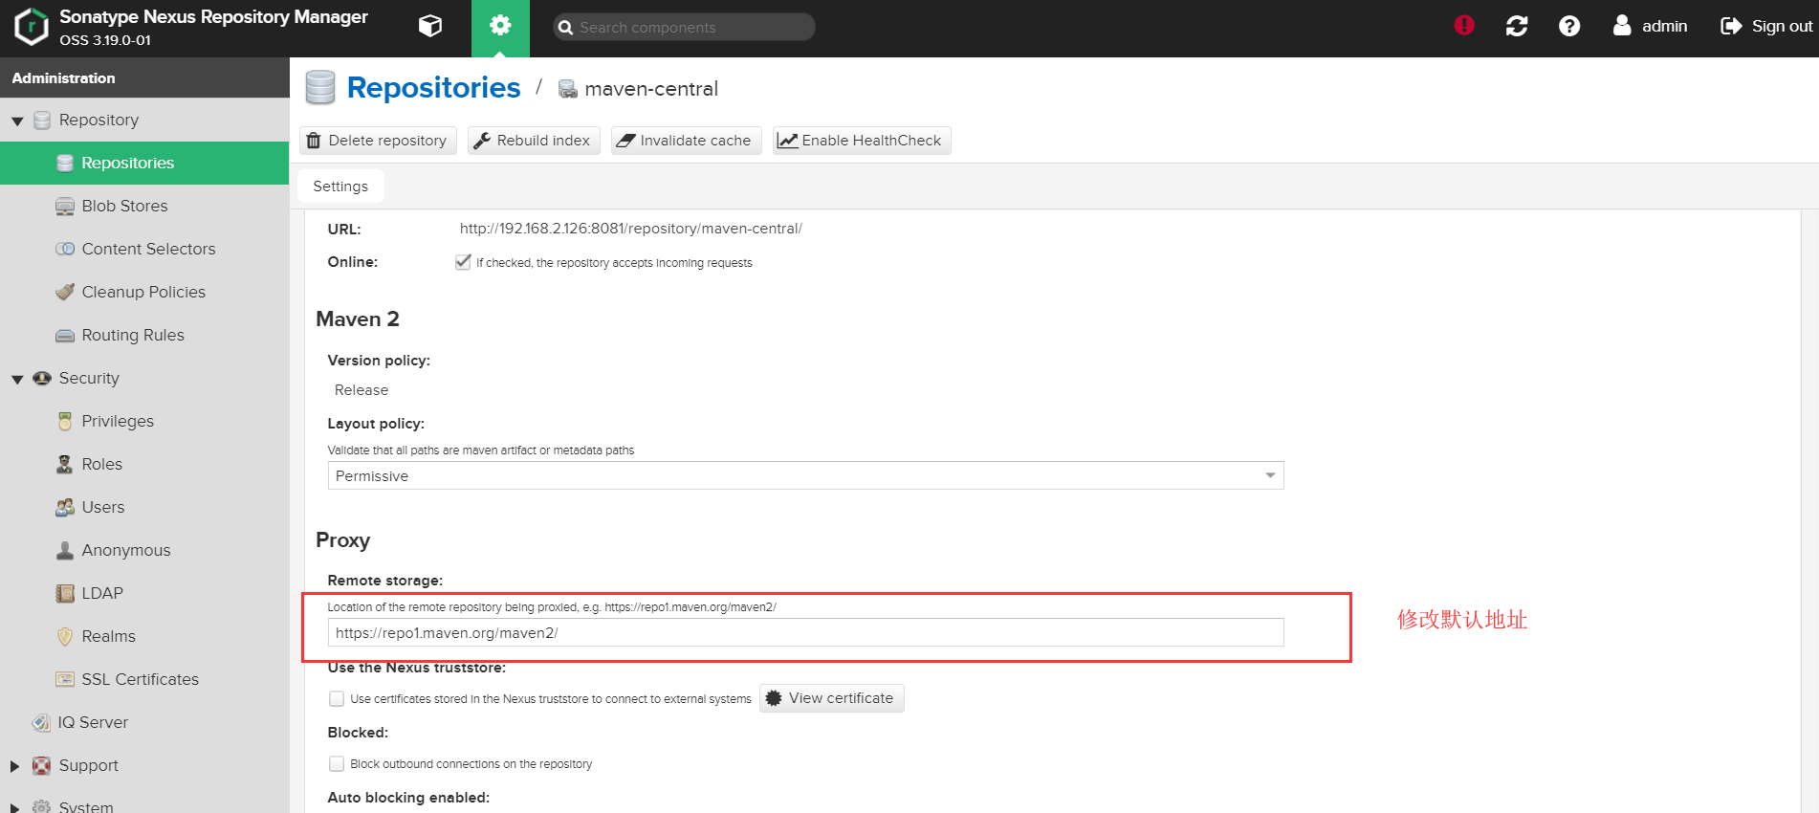Open Roles in sidebar
Screen dimensions: 1819x813
(102, 464)
